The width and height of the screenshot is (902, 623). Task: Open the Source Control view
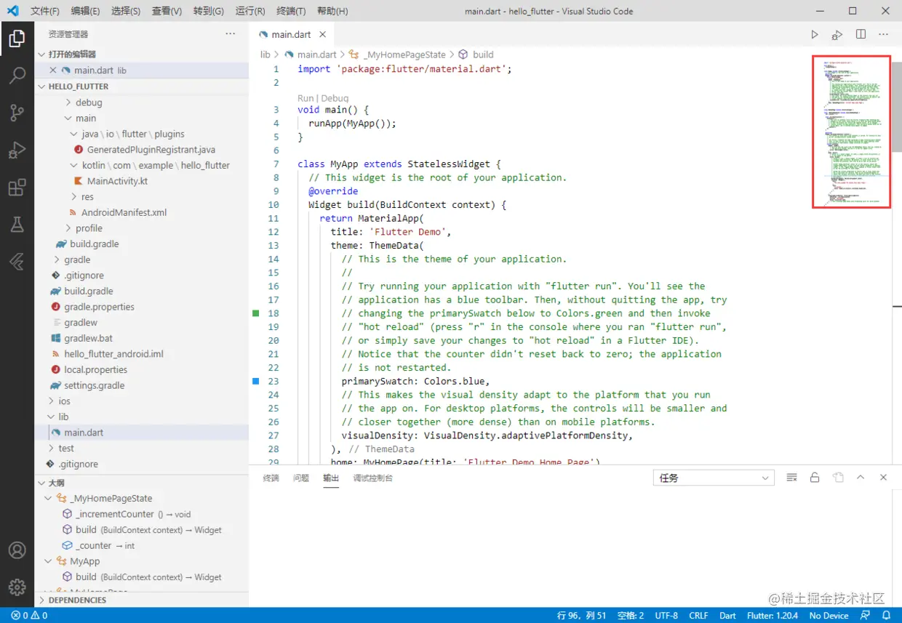[x=17, y=113]
